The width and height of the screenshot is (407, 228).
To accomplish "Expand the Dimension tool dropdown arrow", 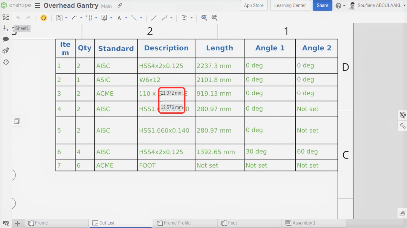I will coord(81,18).
